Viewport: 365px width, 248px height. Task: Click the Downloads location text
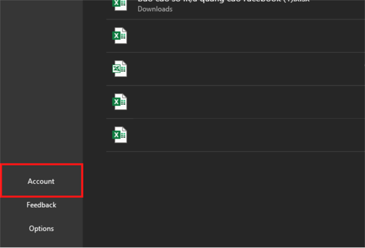(155, 9)
